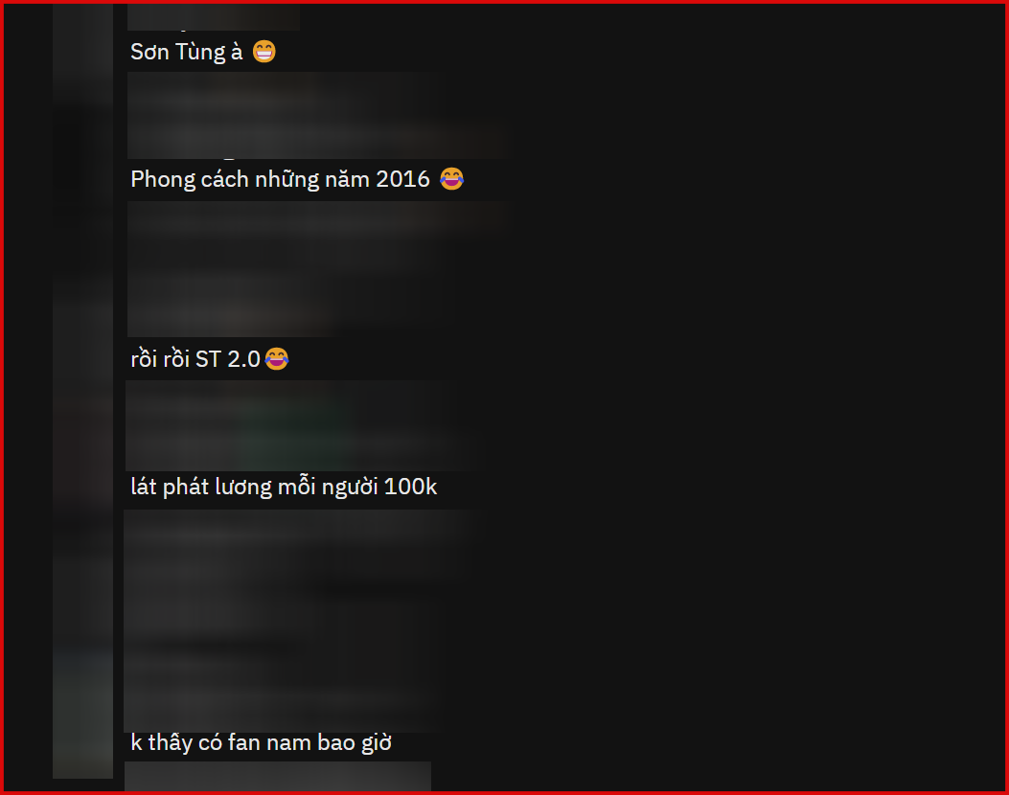Click the blurred vertical strip left of the comments
The image size is (1009, 795).
tap(83, 391)
